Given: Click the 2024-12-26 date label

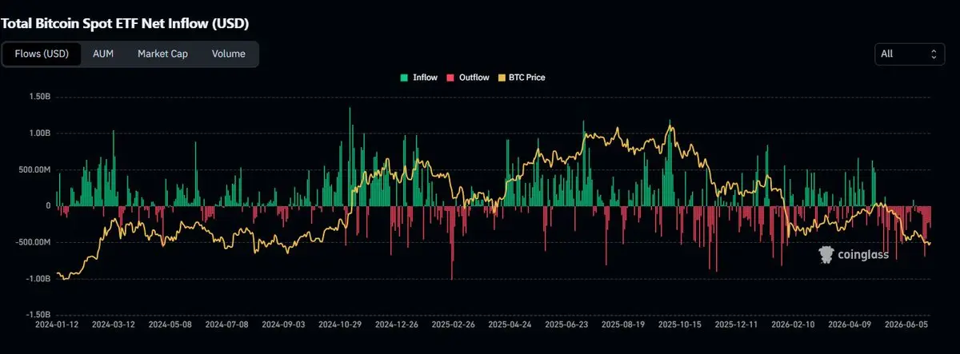Looking at the screenshot, I should point(398,326).
